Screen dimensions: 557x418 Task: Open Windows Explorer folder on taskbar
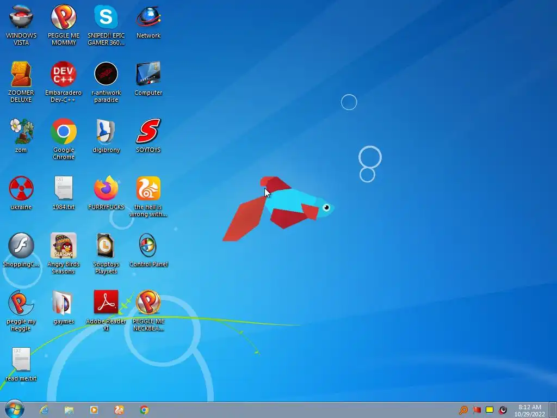coord(69,410)
